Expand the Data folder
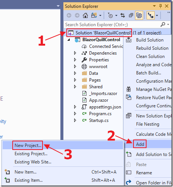 coord(75,73)
